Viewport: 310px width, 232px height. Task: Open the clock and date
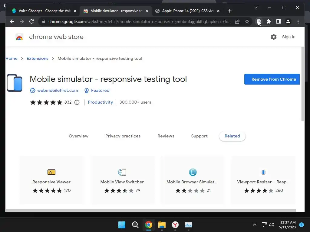pos(288,225)
